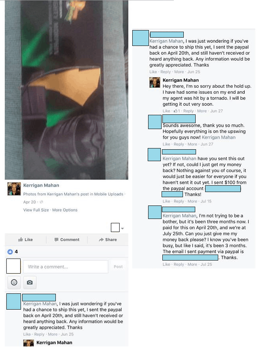259x350 pixels.
Task: Like the Jun 25 comment in right panel
Action: point(153,72)
